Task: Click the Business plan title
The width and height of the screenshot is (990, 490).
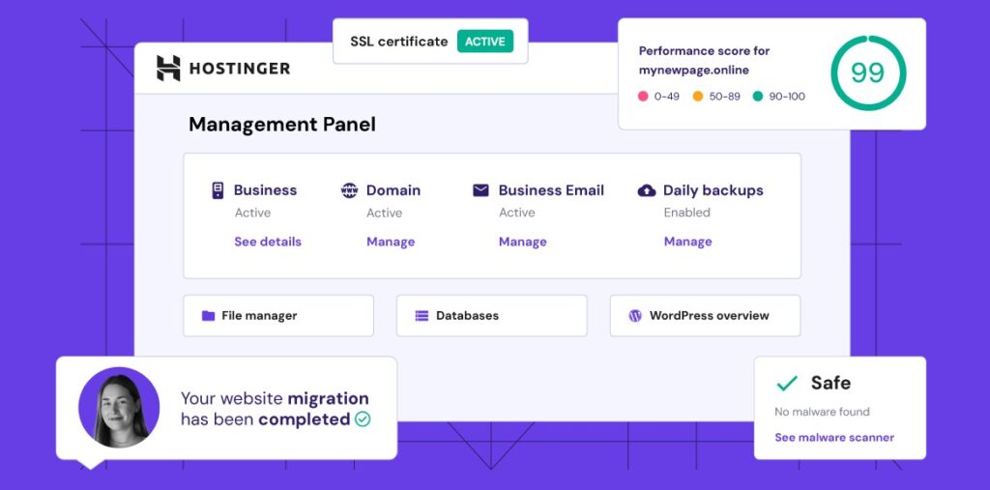Action: pos(265,190)
